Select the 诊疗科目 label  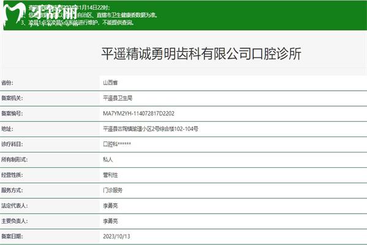click(12, 144)
